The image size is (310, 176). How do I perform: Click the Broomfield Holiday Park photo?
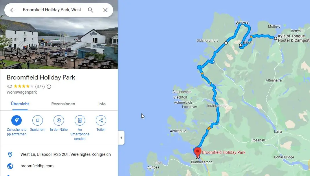tap(59, 43)
